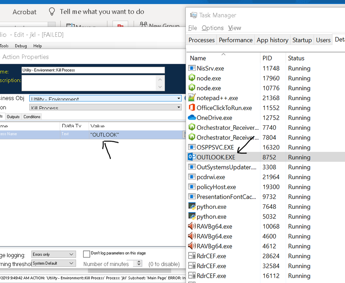The height and width of the screenshot is (283, 345).
Task: Click the RAVBg64.exe speaker icon, PID 10068
Action: click(x=192, y=226)
